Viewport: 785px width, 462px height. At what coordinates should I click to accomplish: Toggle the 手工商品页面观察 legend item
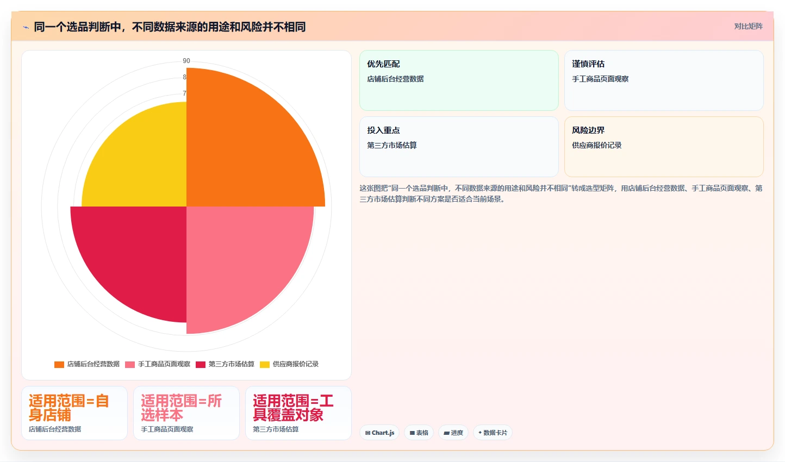pos(158,364)
